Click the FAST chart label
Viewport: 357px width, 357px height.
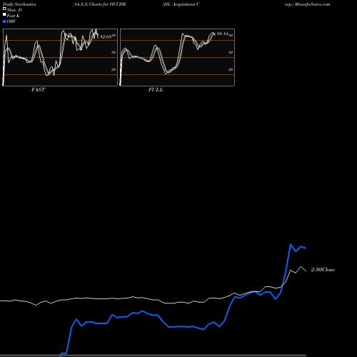(x=38, y=90)
